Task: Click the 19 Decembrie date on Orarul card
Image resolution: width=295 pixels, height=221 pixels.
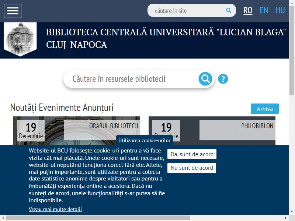Action: click(31, 131)
